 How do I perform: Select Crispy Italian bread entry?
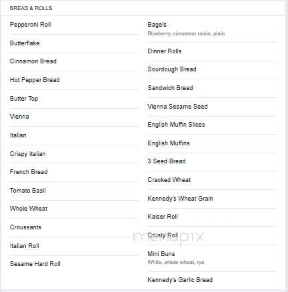click(x=27, y=154)
